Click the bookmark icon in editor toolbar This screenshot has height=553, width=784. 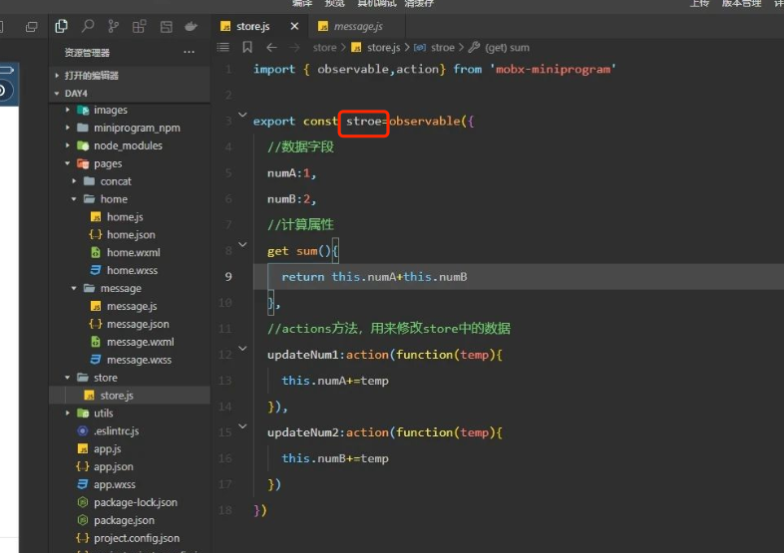point(247,48)
